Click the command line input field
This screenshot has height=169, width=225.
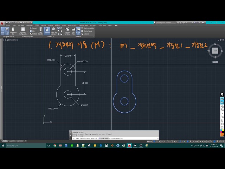click(115, 138)
